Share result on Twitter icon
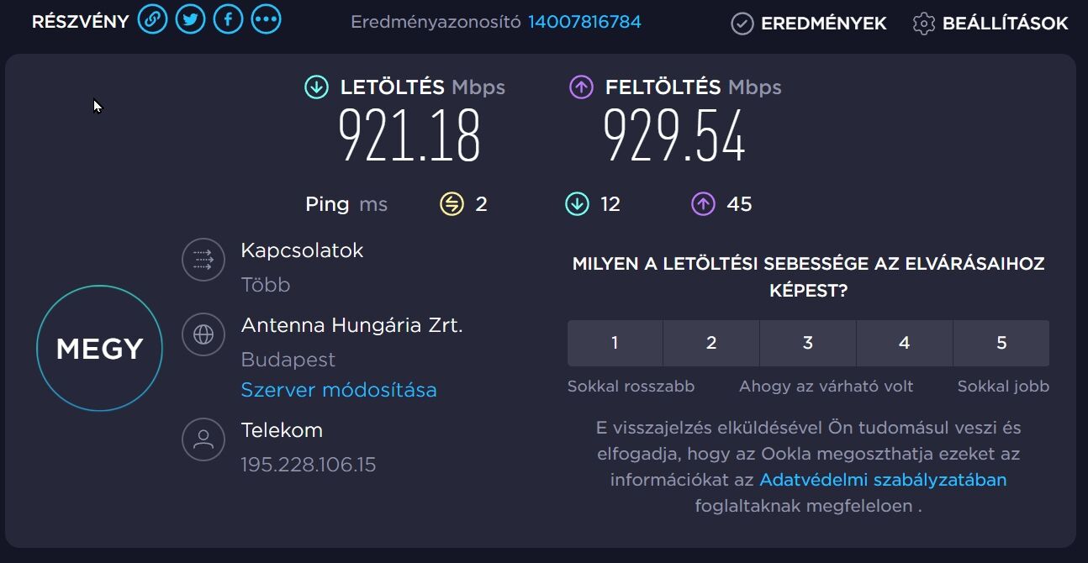Viewport: 1088px width, 563px height. [190, 19]
